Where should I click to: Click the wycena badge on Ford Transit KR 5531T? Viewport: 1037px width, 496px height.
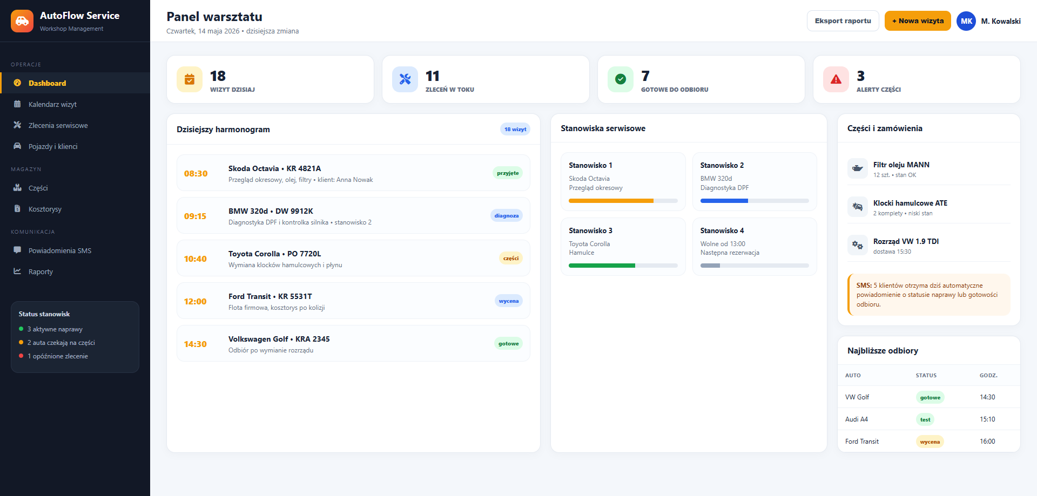(x=509, y=301)
